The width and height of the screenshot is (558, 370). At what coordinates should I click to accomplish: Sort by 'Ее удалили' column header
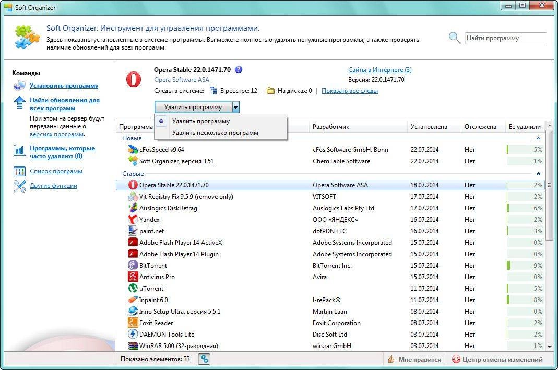coord(525,127)
